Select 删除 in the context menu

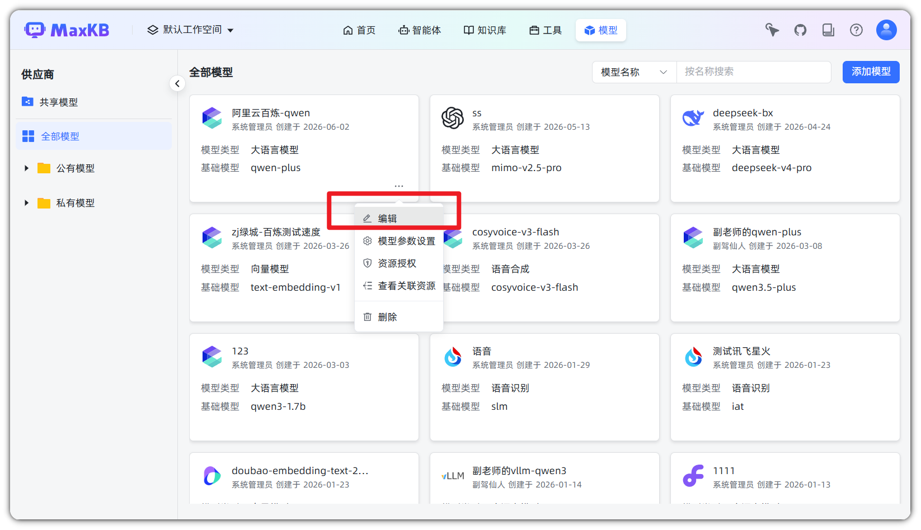click(x=399, y=317)
